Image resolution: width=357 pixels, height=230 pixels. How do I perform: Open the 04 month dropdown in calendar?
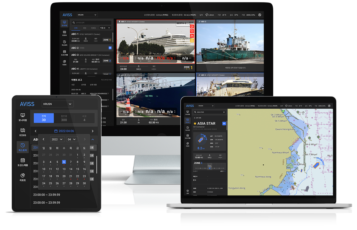[x=72, y=139]
